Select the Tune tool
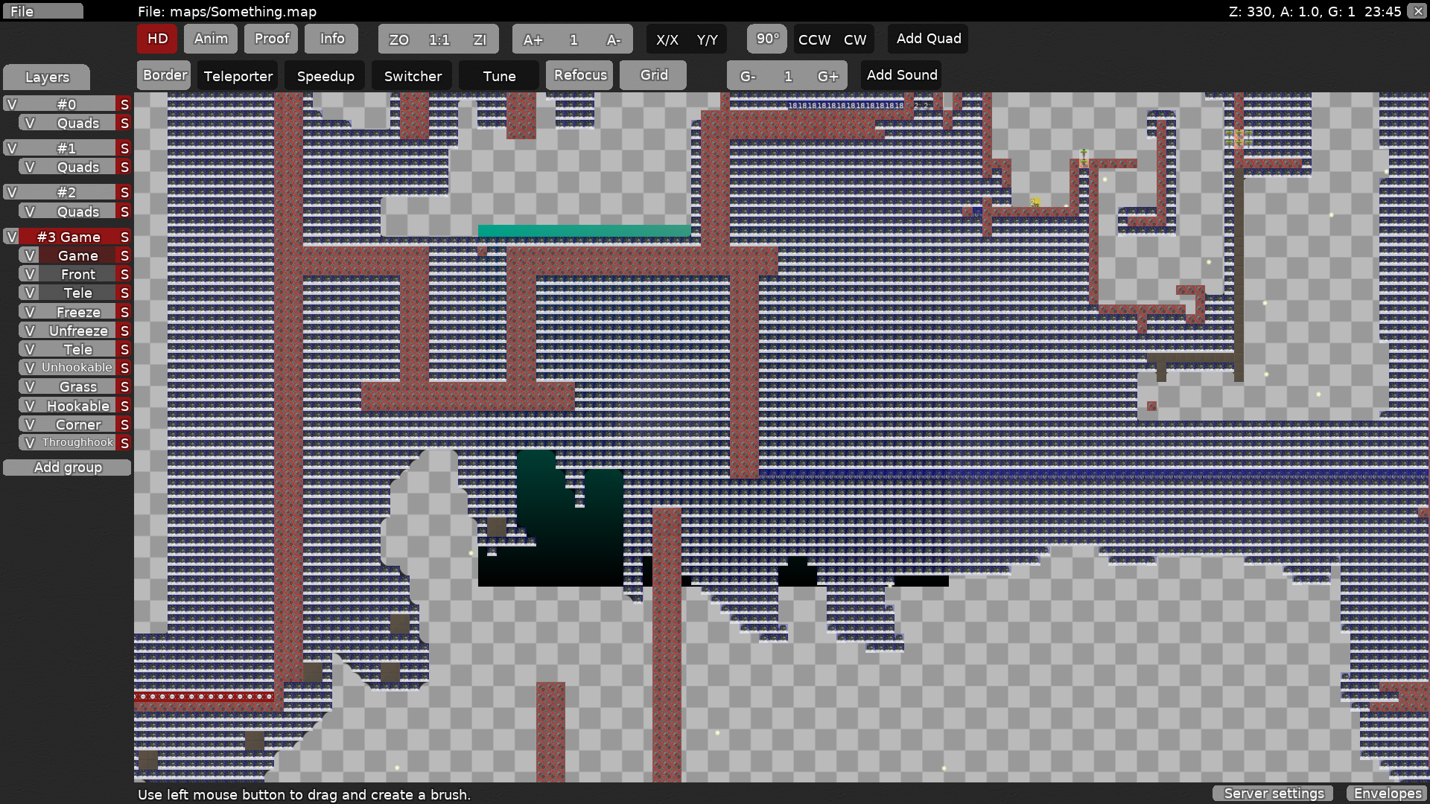 (x=498, y=75)
